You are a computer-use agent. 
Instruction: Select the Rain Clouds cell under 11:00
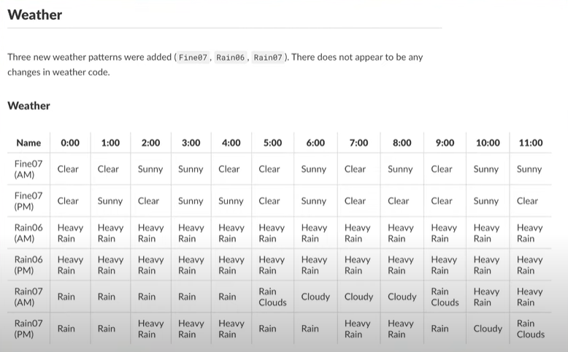click(x=530, y=329)
